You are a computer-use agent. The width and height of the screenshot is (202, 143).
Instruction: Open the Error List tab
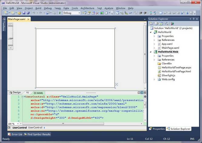(15, 134)
